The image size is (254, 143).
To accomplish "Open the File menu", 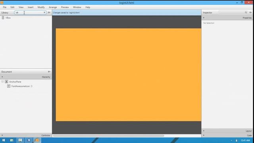I will click(4, 7).
